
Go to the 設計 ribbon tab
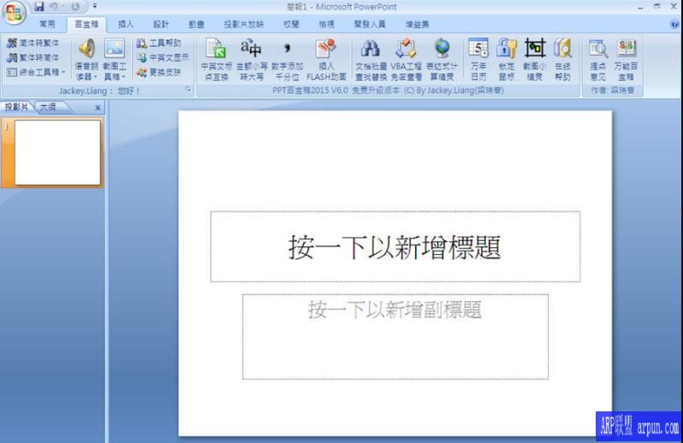161,24
